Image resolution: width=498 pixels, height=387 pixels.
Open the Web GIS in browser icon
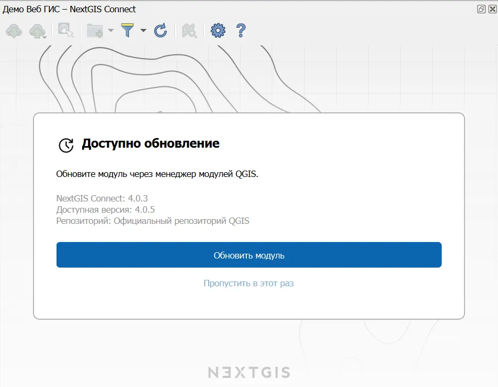[x=66, y=30]
